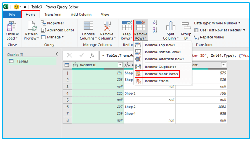Click the Refresh Preview icon

(32, 26)
